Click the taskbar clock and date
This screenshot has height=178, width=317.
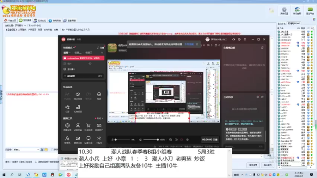(x=298, y=174)
